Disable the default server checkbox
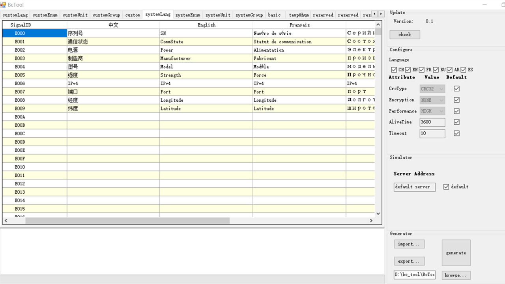Viewport: 505px width, 284px height. click(x=446, y=187)
